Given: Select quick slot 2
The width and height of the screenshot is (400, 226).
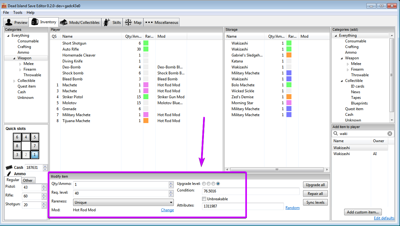Looking at the screenshot, I should tap(26, 155).
